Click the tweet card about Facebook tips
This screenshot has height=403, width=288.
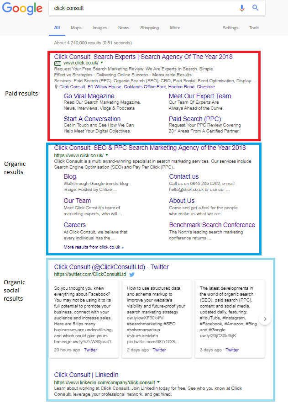click(84, 319)
